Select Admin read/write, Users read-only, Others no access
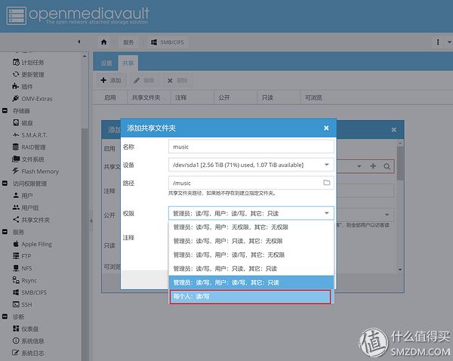453x361 pixels. click(251, 241)
